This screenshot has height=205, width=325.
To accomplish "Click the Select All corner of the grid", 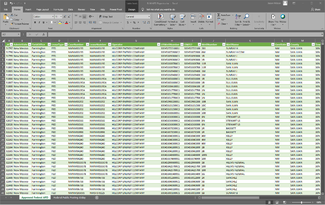I will 2,41.
